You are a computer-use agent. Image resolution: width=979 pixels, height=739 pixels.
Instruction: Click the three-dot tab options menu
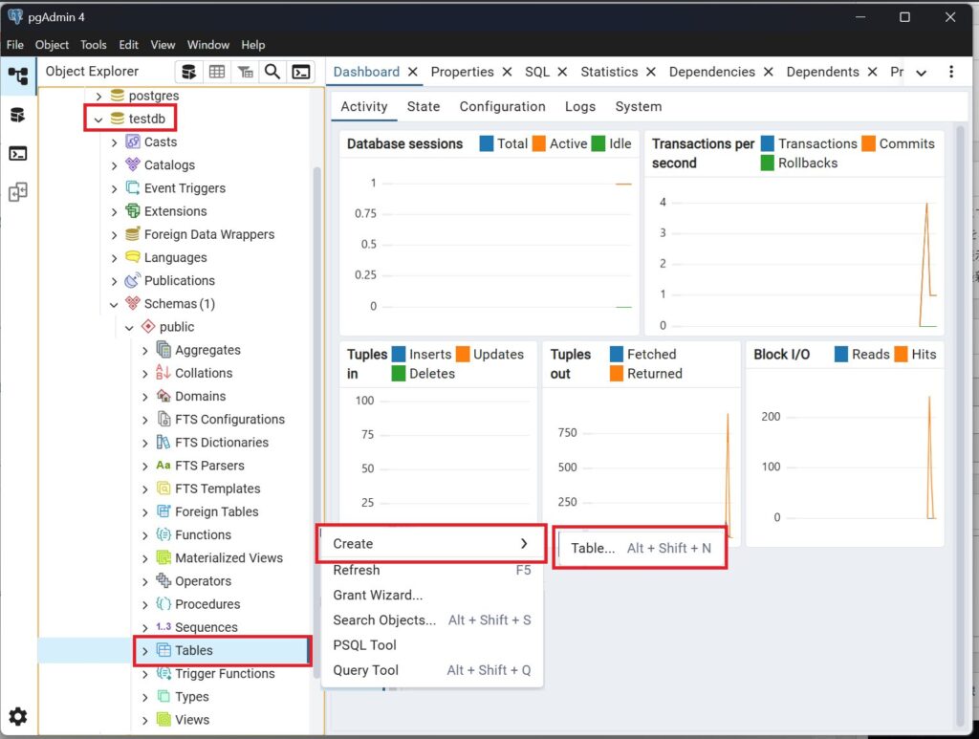(x=951, y=72)
